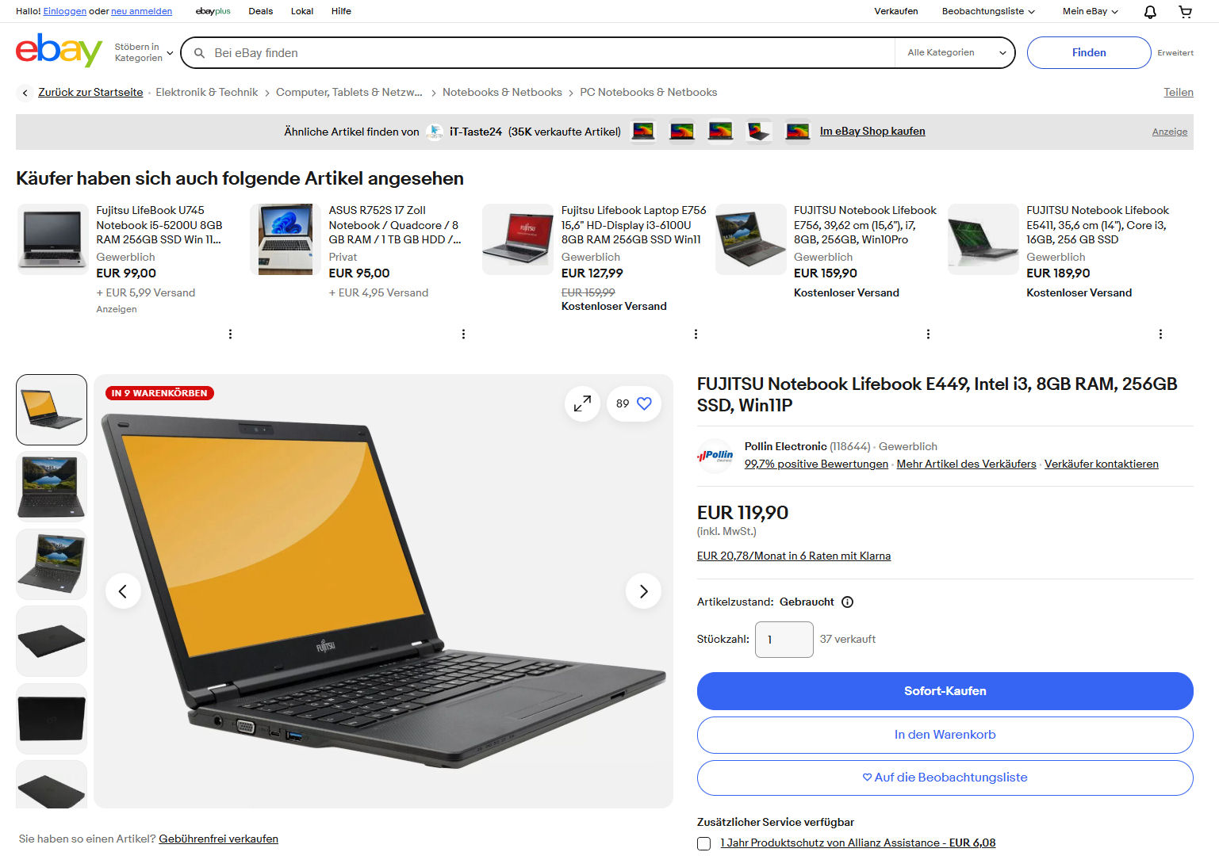1219x856 pixels.
Task: Open the Deals menu item
Action: click(260, 11)
